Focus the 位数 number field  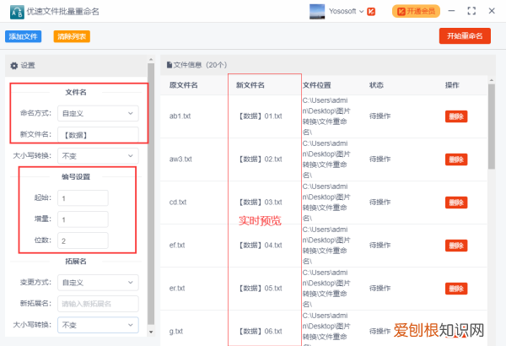click(83, 241)
